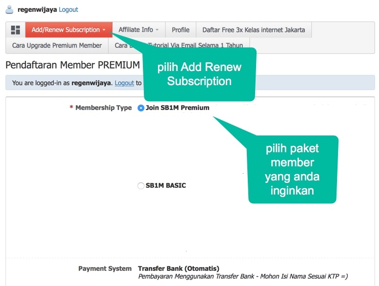Click the regenwijaya username at top

(37, 9)
